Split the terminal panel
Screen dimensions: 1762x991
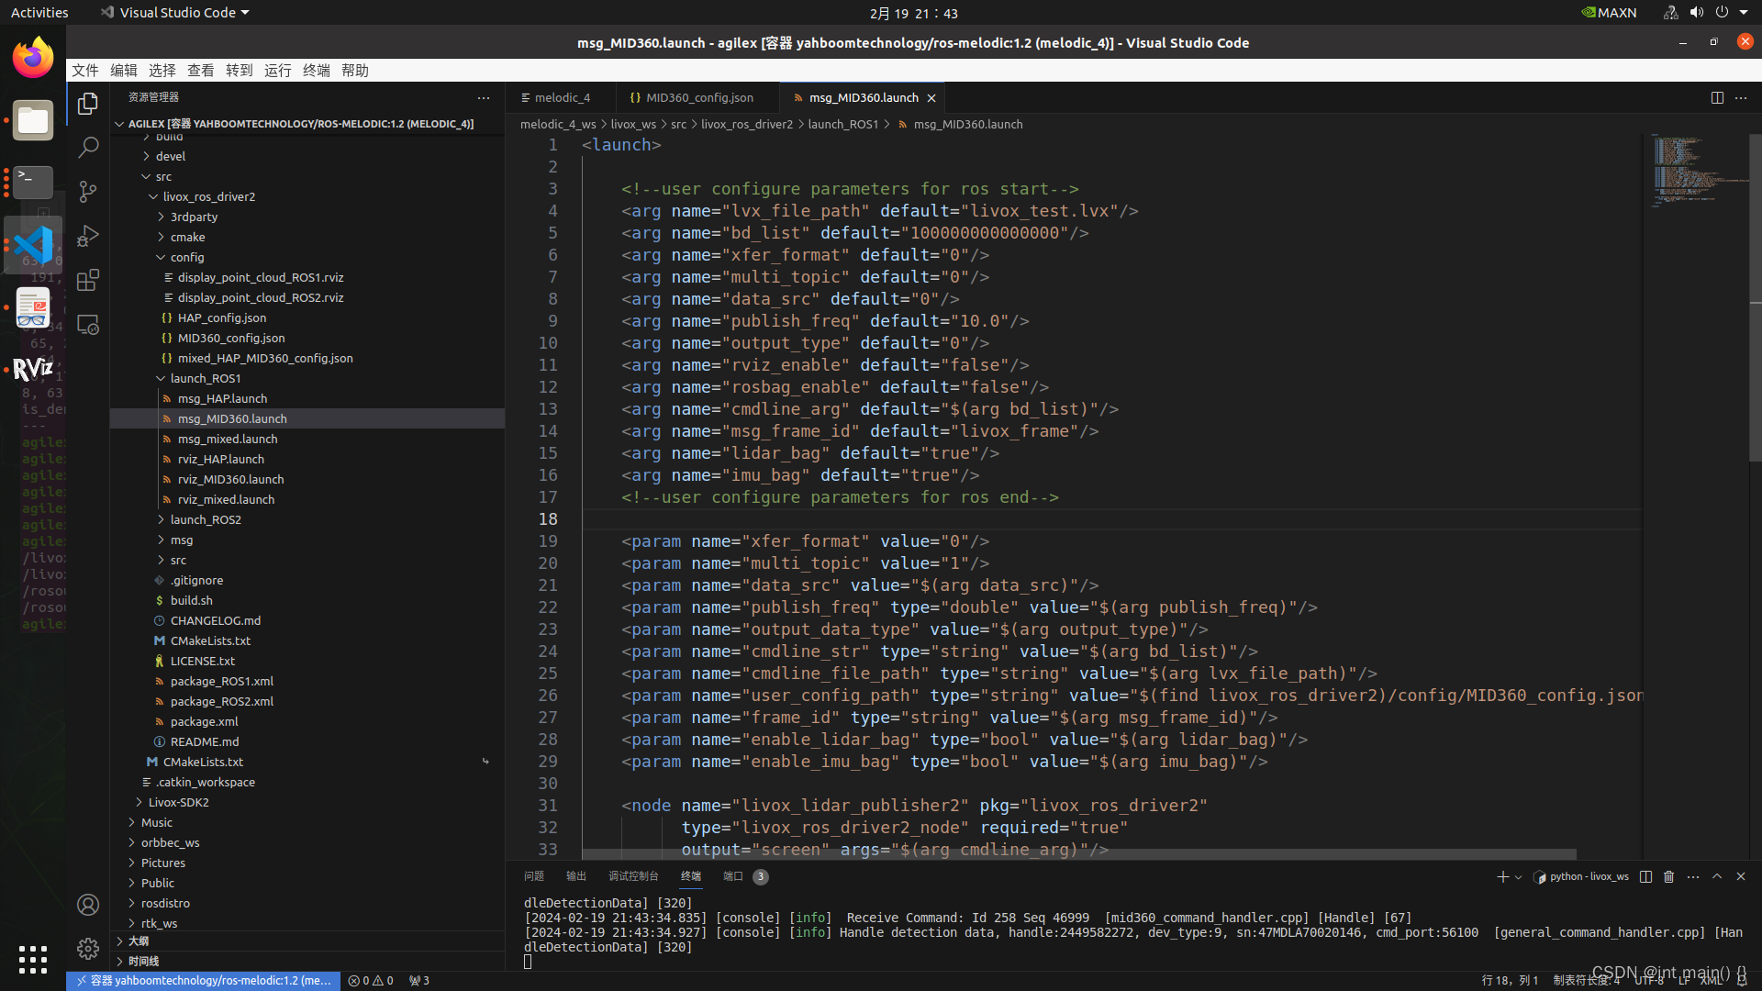click(x=1645, y=876)
